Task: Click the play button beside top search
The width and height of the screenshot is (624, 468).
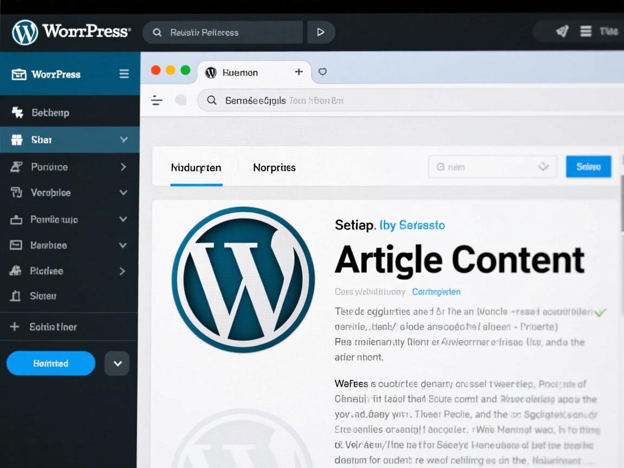Action: [x=321, y=32]
